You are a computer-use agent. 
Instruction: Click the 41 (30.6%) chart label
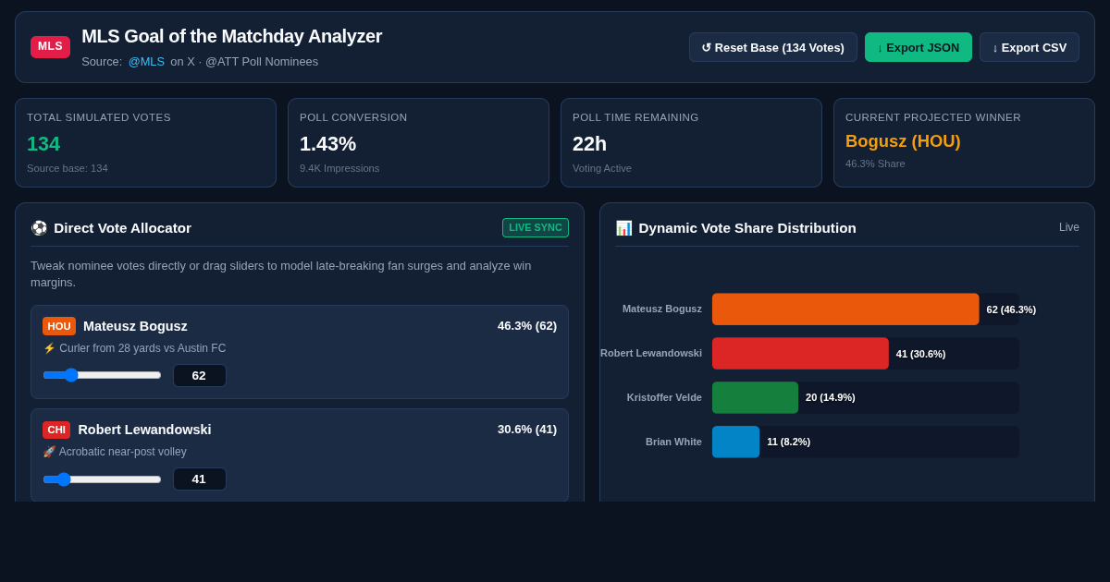pyautogui.click(x=920, y=354)
